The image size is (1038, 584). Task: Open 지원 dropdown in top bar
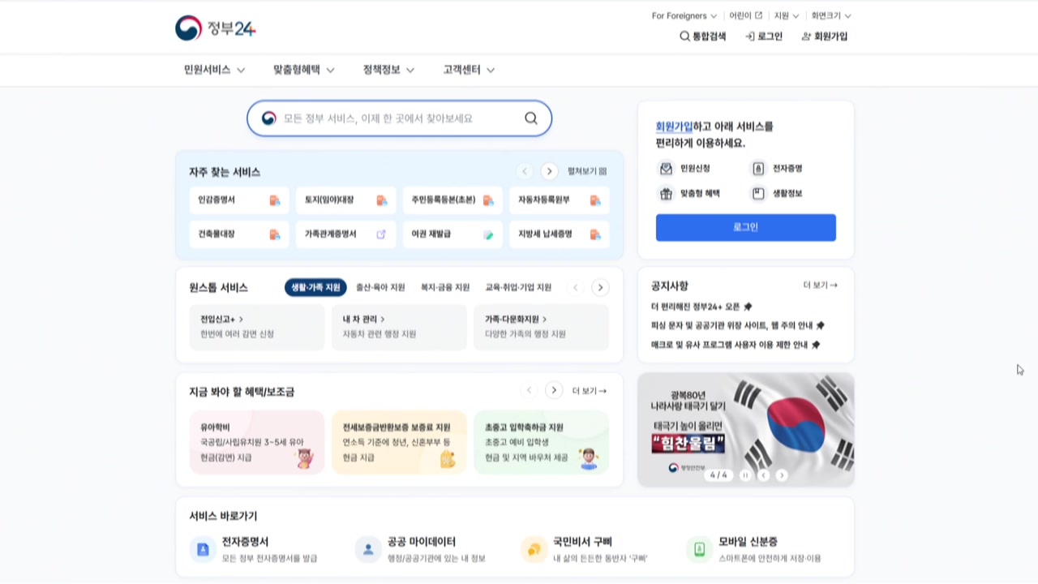(x=787, y=15)
